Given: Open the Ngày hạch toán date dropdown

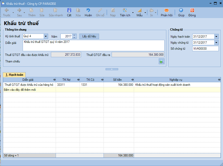Looking at the screenshot, I should point(216,37).
